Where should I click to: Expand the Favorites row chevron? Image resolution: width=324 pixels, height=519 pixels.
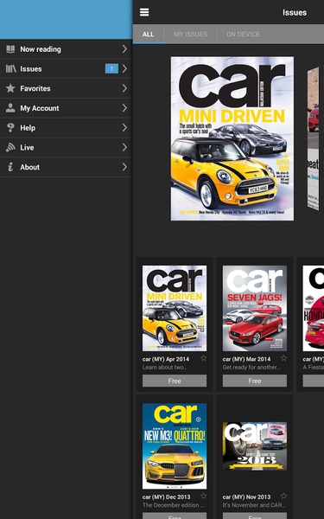click(124, 88)
